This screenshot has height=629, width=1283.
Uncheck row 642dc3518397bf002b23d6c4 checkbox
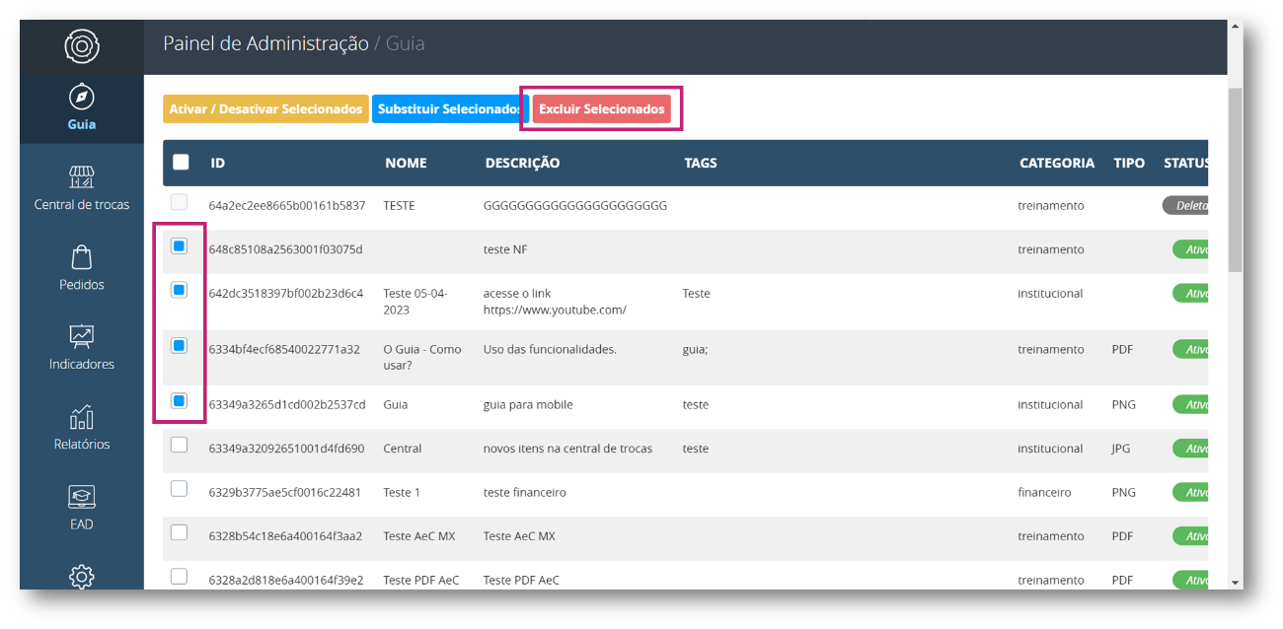click(x=179, y=290)
